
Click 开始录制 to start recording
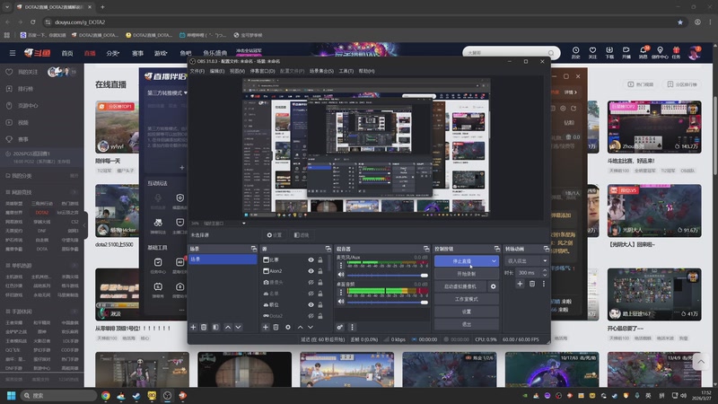(467, 274)
